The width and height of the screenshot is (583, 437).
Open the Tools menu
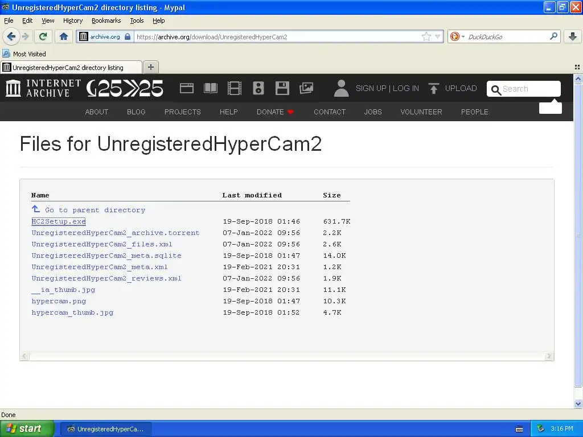(137, 20)
